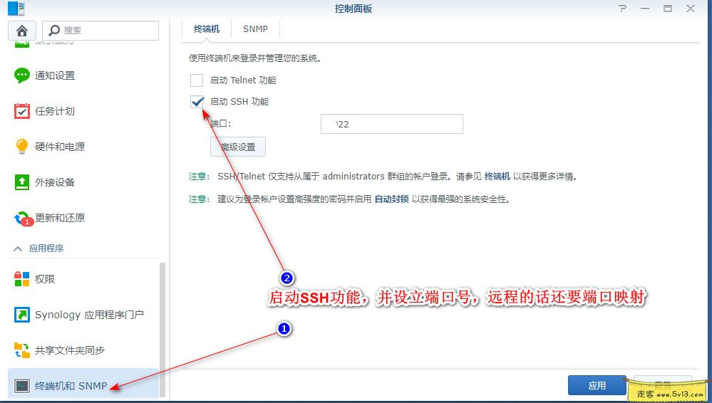Click the 应用 apply button

597,385
